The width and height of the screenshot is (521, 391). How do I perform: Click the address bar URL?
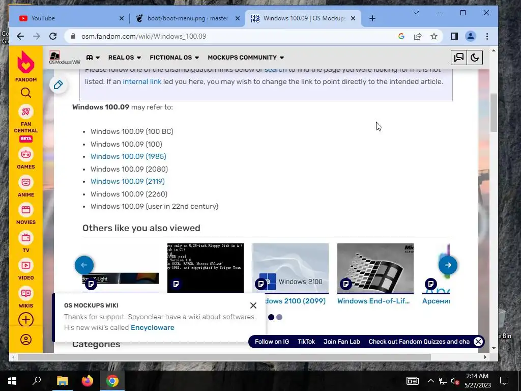coord(144,36)
